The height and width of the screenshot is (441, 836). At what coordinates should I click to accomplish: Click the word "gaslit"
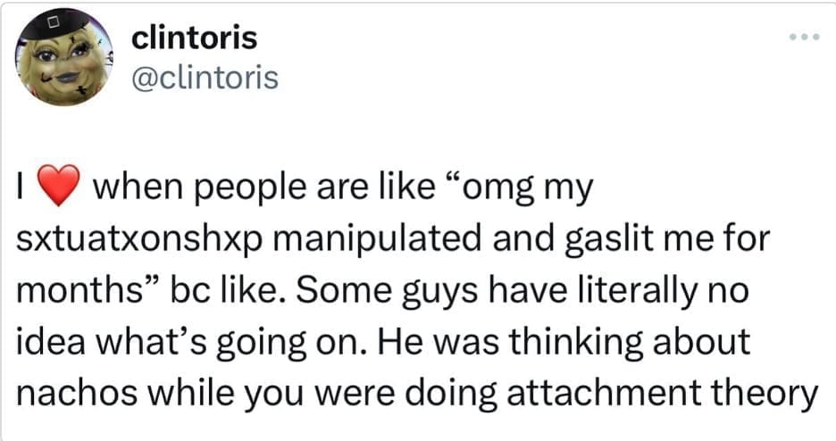(x=556, y=242)
